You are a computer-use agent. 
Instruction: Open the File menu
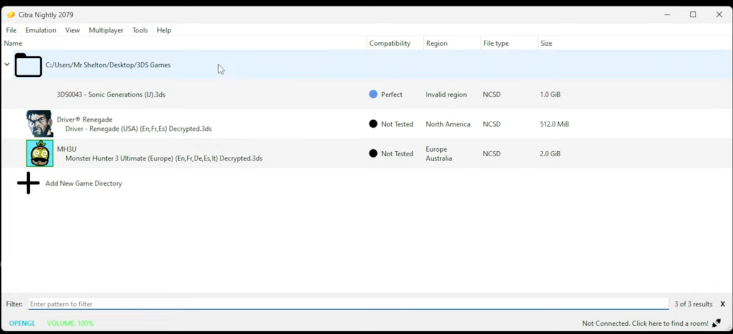coord(11,30)
